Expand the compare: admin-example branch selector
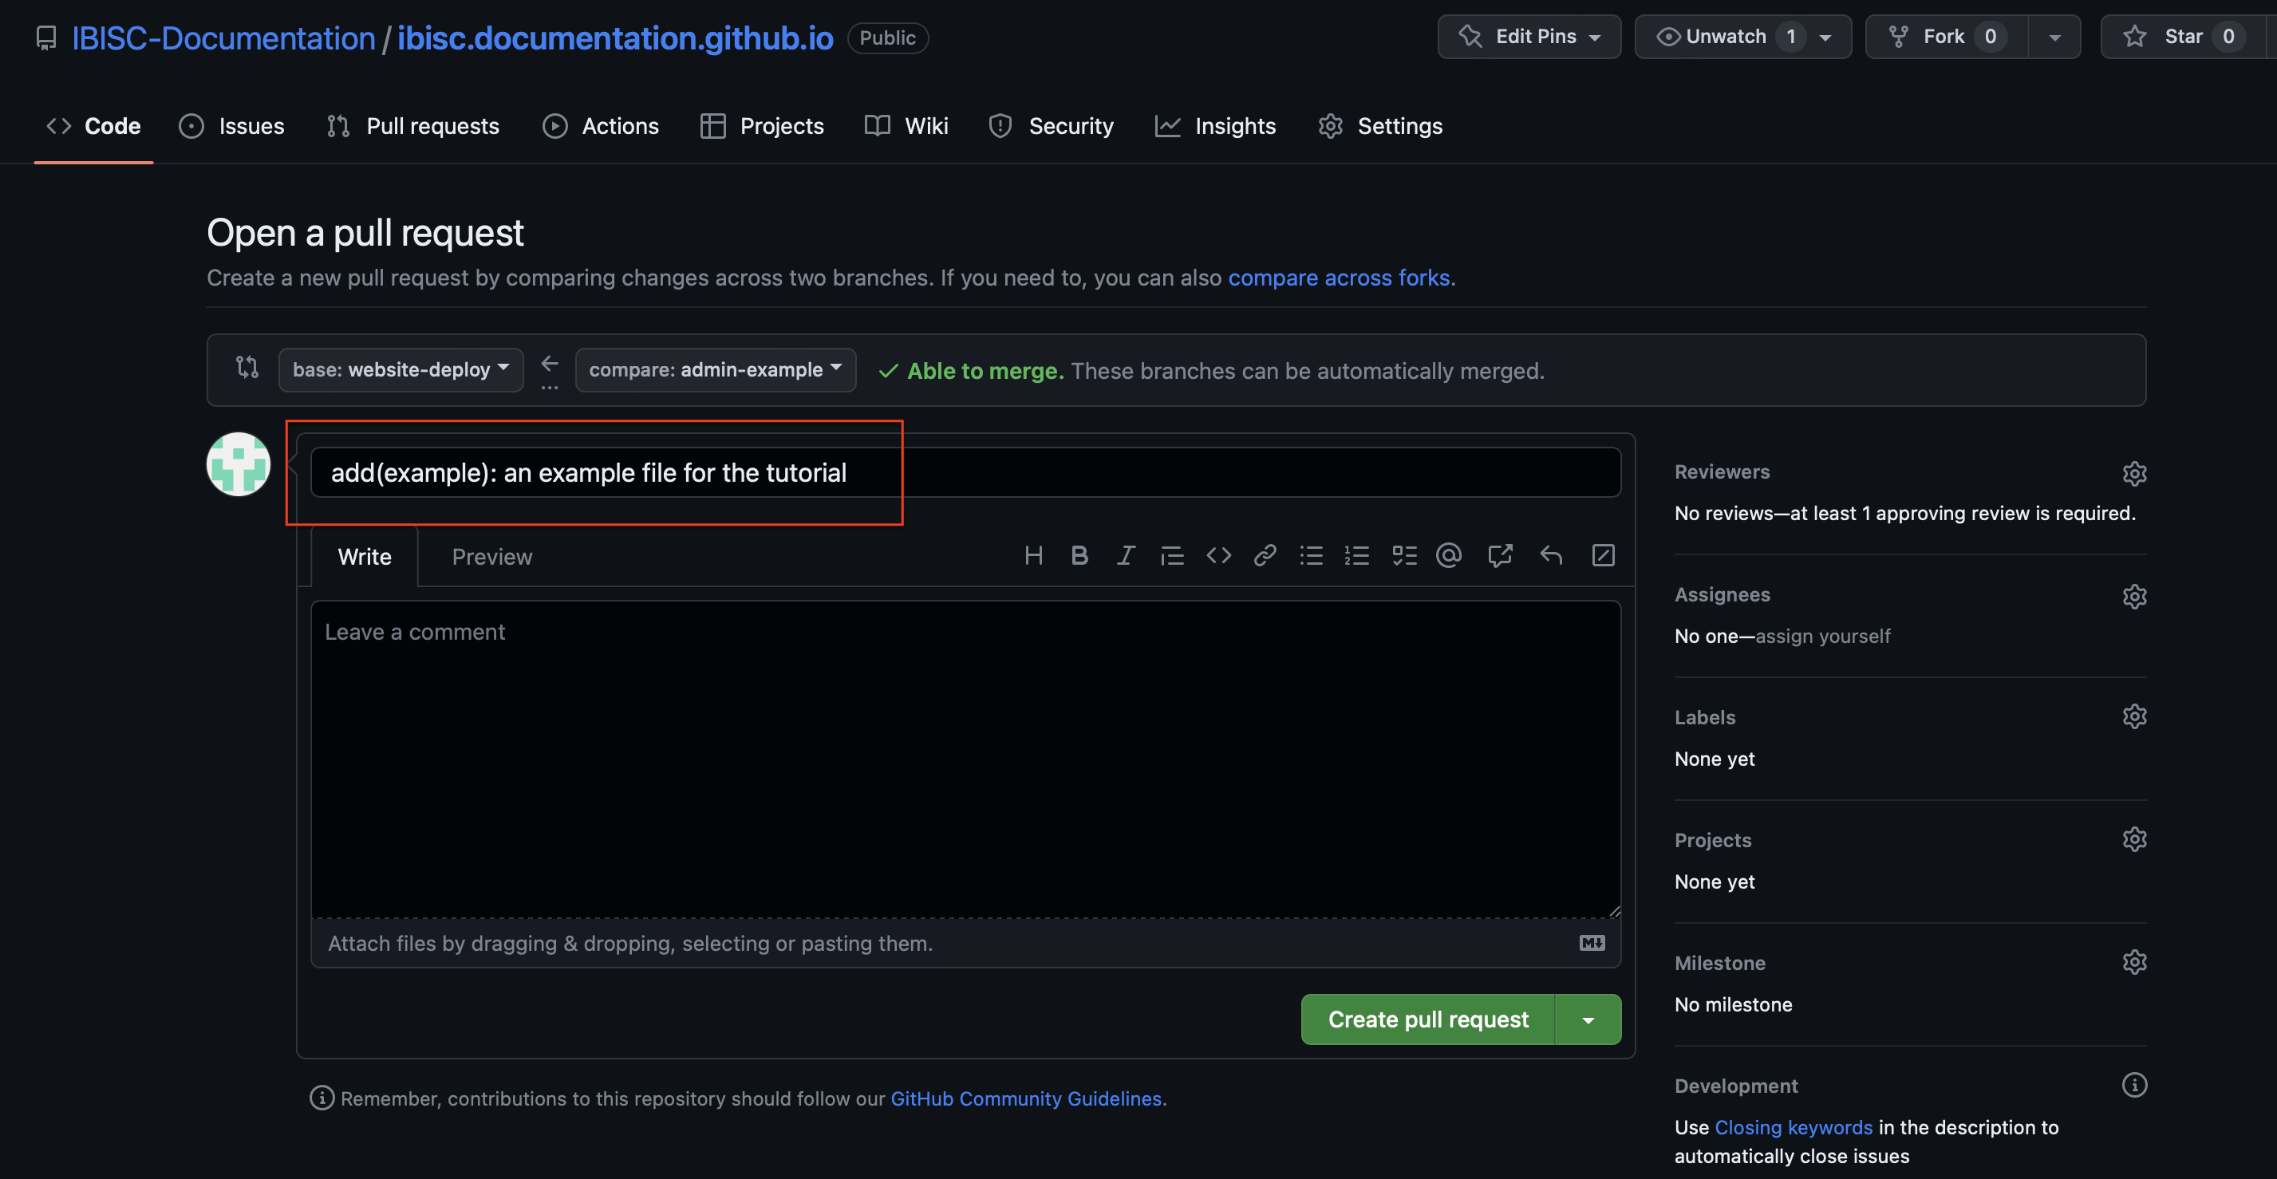 [x=714, y=369]
